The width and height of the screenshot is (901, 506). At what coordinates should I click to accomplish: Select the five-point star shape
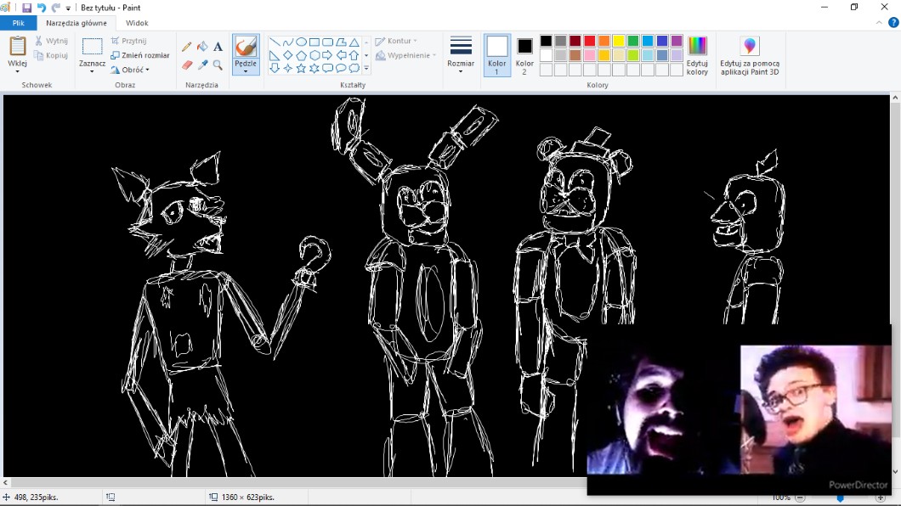pos(301,68)
